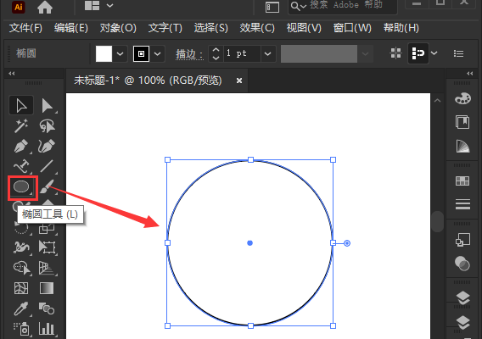Select the Shape Builder tool
The width and height of the screenshot is (482, 339).
click(21, 268)
